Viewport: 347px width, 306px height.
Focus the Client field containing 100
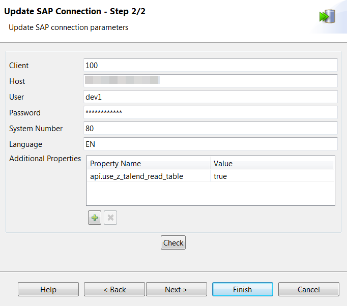tap(210, 66)
